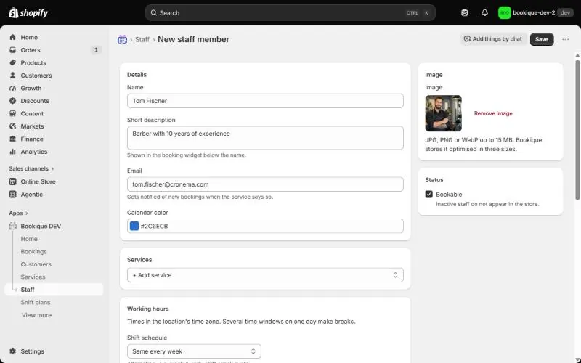Open the Add service dropdown
Screen dimensions: 581x363
coord(265,275)
